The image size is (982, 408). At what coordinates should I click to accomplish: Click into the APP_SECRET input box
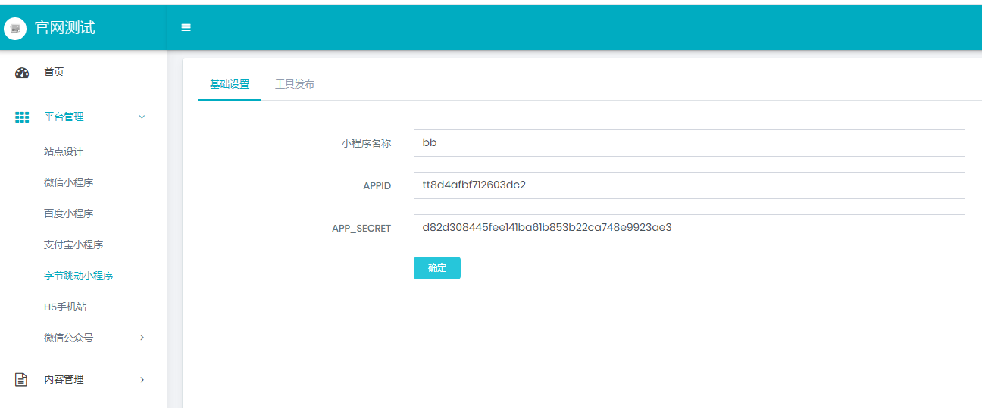pos(689,228)
